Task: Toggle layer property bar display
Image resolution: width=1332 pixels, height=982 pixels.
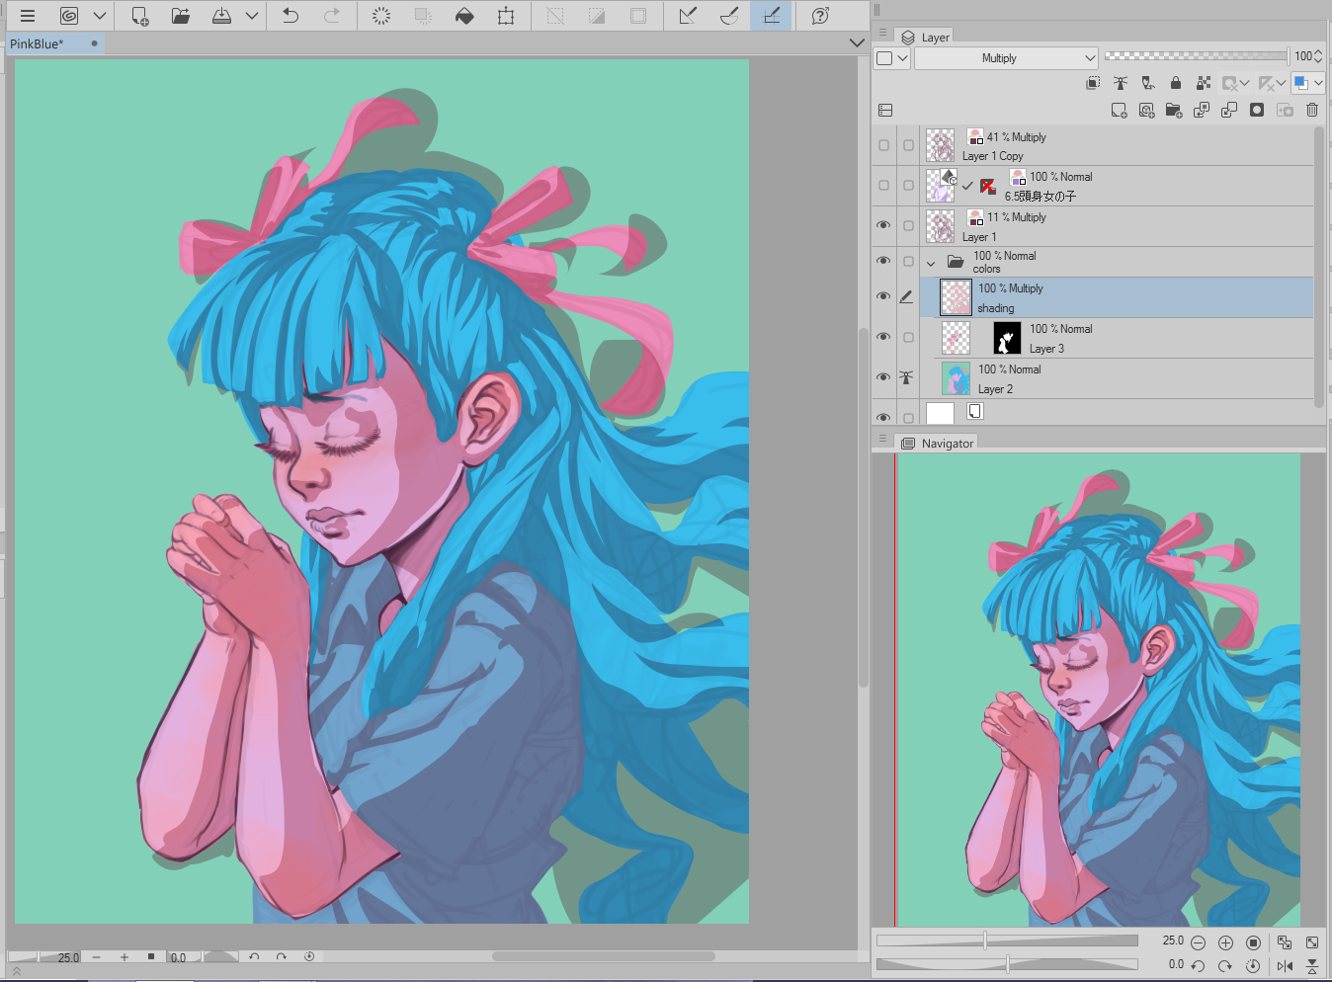Action: click(x=885, y=111)
